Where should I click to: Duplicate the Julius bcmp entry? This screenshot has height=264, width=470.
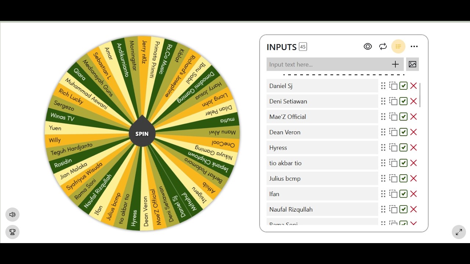pos(393,178)
